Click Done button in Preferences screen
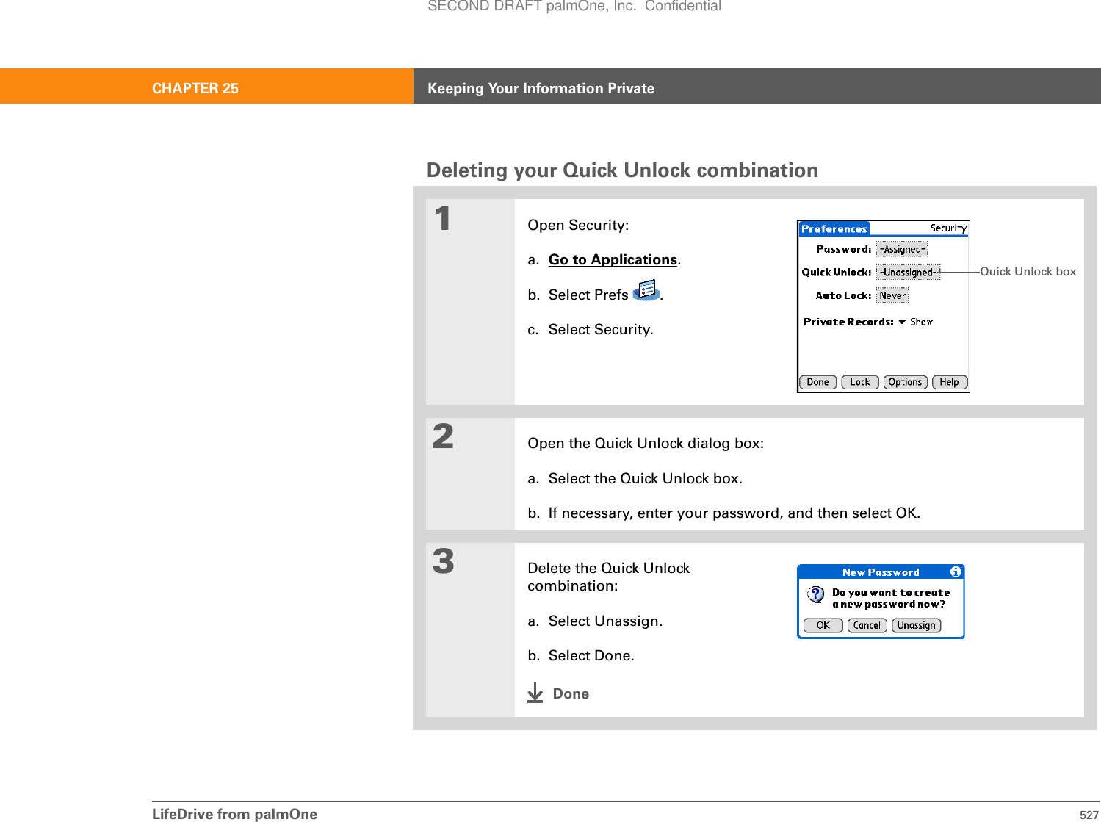 (x=817, y=382)
